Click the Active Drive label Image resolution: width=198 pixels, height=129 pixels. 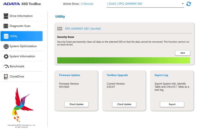point(72,4)
